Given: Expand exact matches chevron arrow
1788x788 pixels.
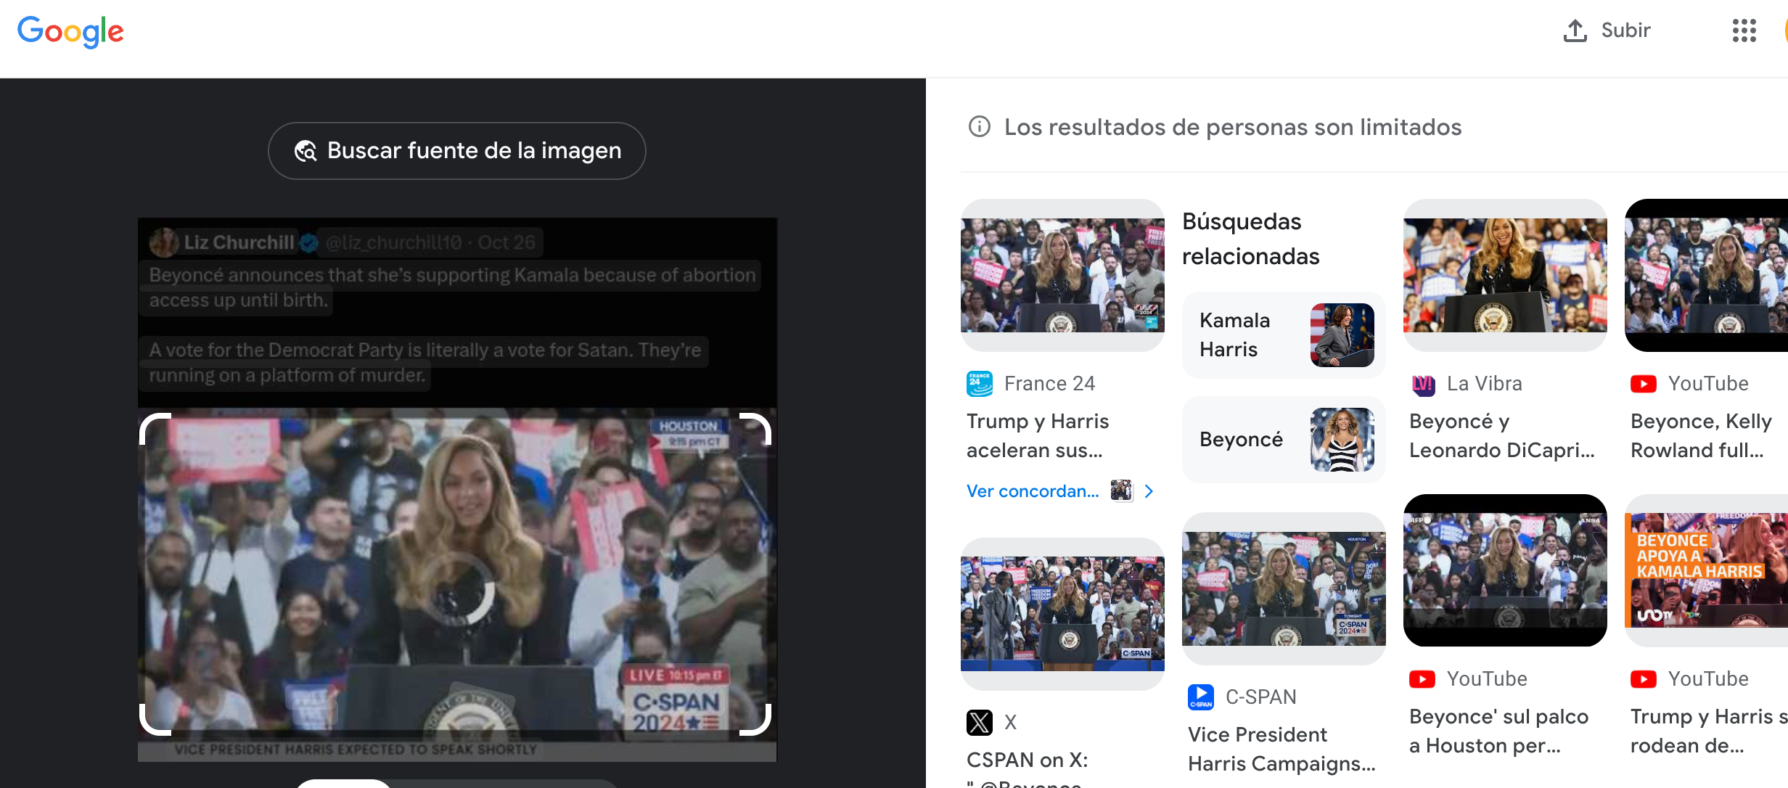Looking at the screenshot, I should [x=1149, y=491].
